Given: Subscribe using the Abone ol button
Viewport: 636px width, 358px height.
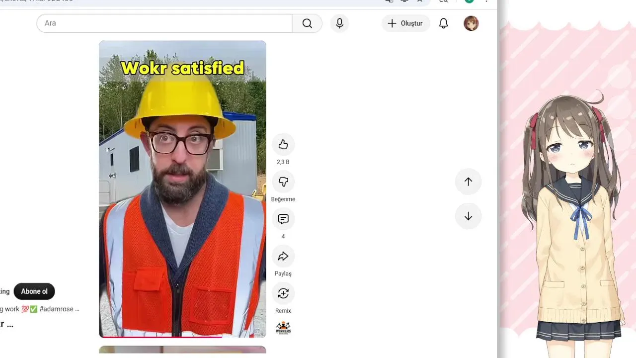Looking at the screenshot, I should 34,291.
